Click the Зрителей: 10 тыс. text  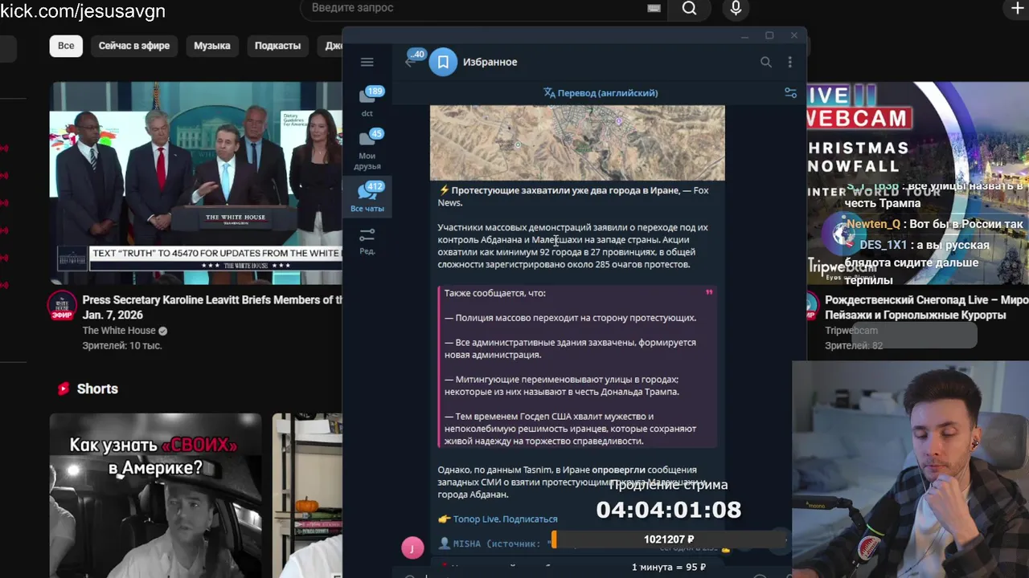pos(122,346)
